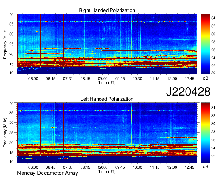
Task: Click the top plot's 'Frequency (MHz)' axis label
Action: pyautogui.click(x=5, y=44)
